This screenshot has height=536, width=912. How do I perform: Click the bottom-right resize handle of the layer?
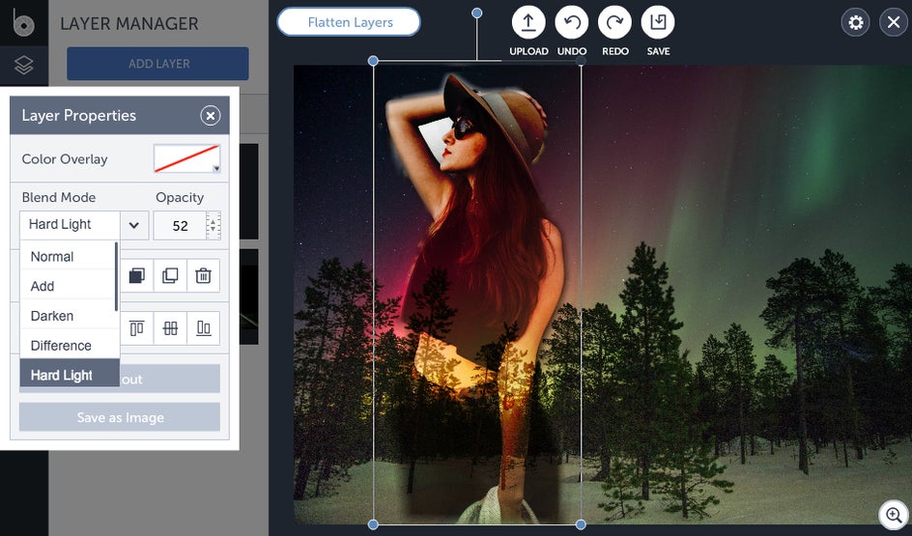581,524
